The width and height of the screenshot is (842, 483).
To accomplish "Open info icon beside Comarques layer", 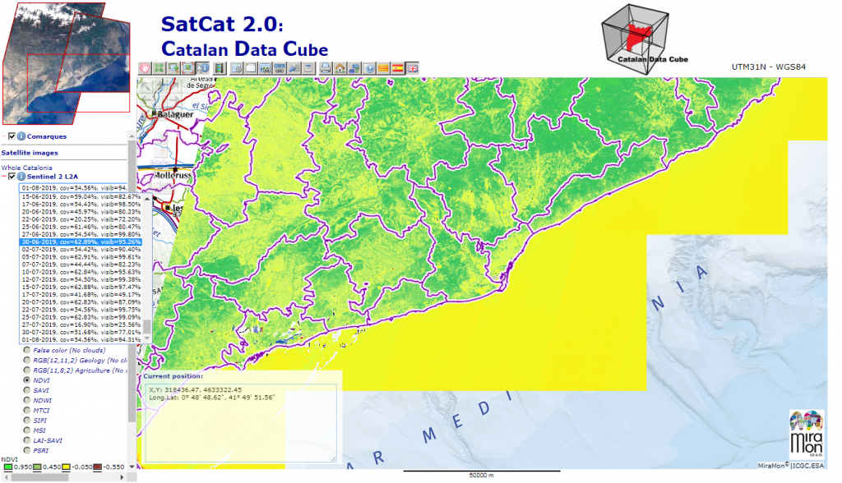I will coord(21,136).
